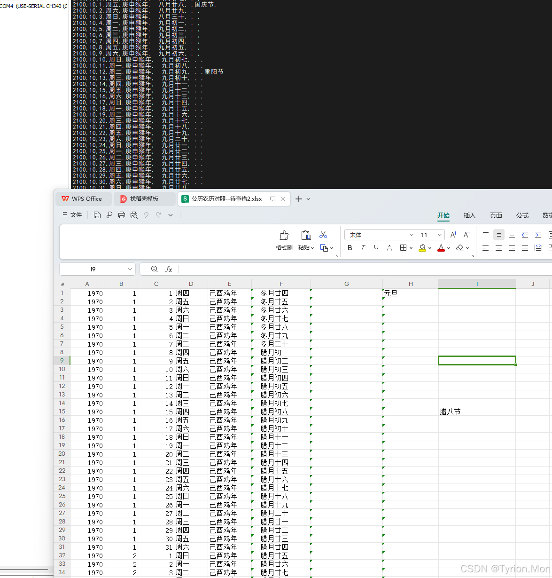Open font color dropdown arrow
Screen dimensions: 552x578
(449, 248)
